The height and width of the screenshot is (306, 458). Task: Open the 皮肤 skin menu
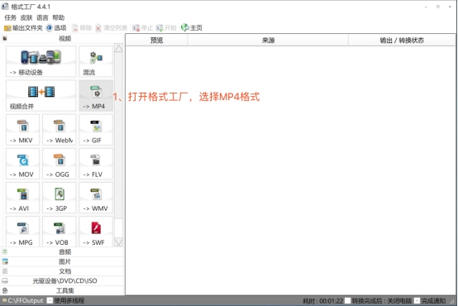point(26,18)
